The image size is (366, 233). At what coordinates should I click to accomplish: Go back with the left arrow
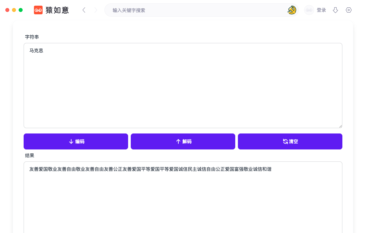84,10
